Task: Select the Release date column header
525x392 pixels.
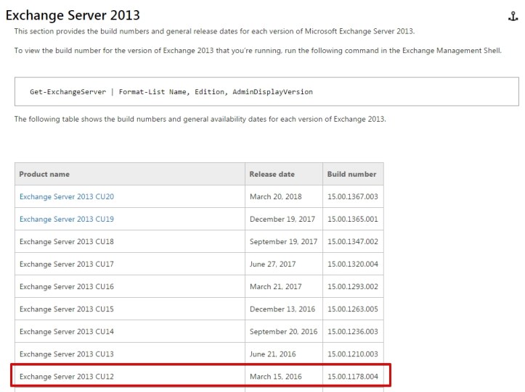Action: (272, 174)
